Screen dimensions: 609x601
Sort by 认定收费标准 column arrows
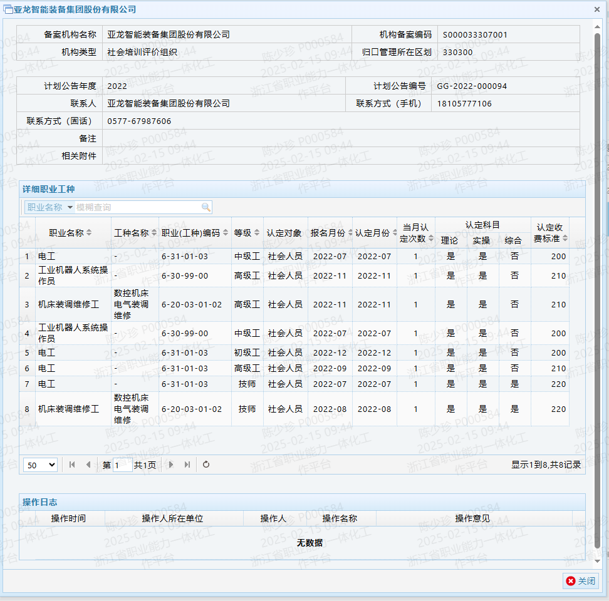tap(565, 238)
